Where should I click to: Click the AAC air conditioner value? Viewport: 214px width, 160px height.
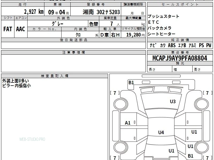pos(21,29)
